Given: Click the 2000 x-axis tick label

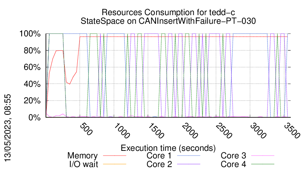Looking at the screenshot, I should coord(190,131).
